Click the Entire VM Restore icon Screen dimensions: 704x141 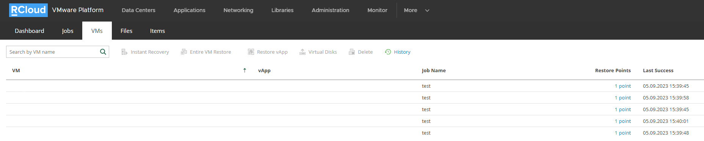pos(184,52)
